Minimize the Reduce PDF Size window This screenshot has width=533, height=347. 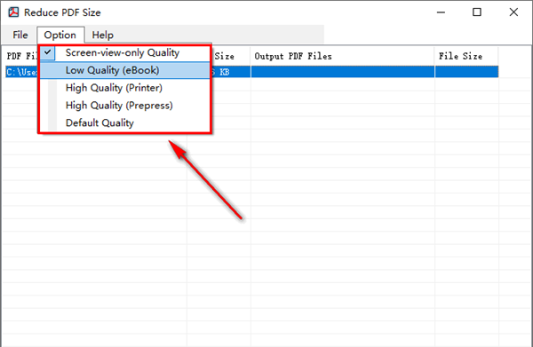441,12
